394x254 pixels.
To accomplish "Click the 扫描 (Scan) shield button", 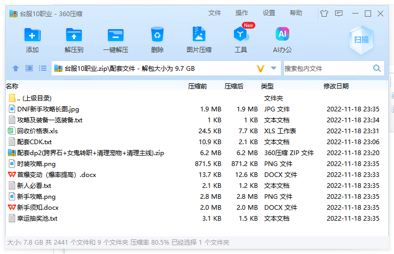I will point(362,40).
